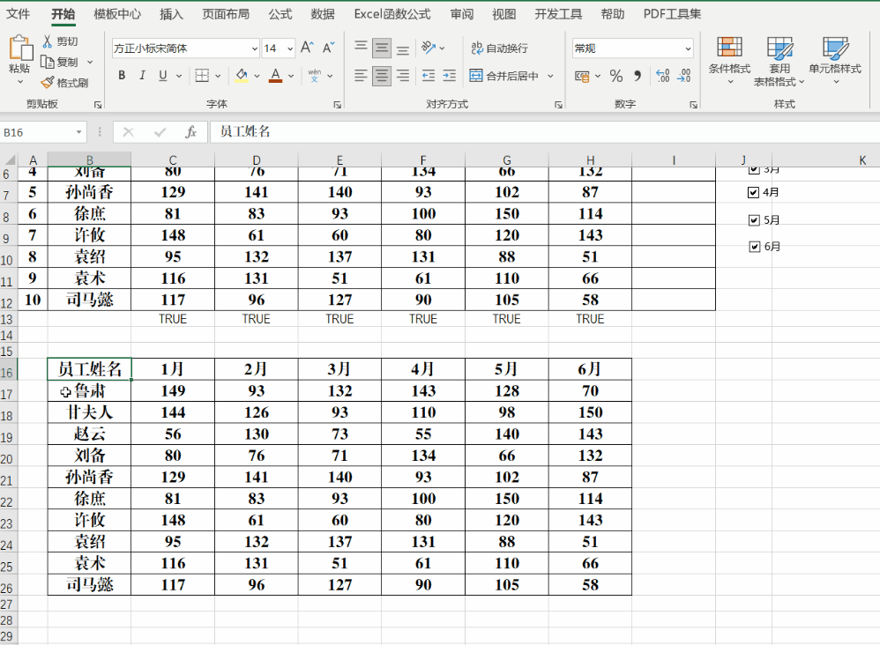Select column D header
The image size is (880, 645).
click(256, 159)
